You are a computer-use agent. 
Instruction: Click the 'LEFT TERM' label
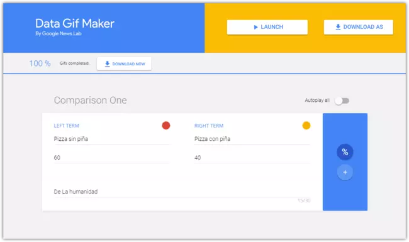67,126
